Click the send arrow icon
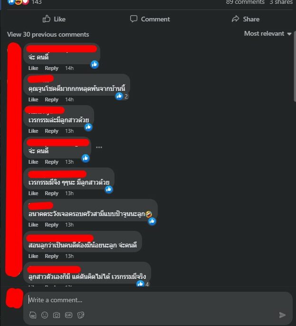The width and height of the screenshot is (296, 326). pyautogui.click(x=282, y=315)
